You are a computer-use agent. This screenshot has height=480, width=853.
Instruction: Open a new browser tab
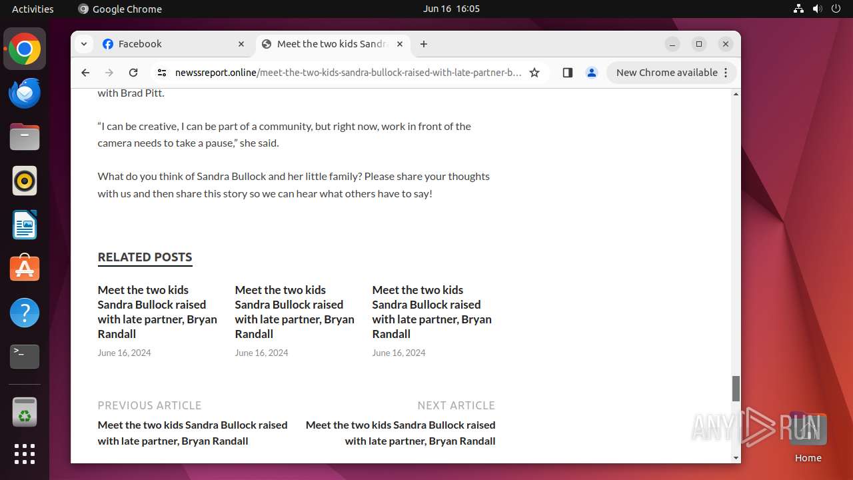click(x=424, y=44)
